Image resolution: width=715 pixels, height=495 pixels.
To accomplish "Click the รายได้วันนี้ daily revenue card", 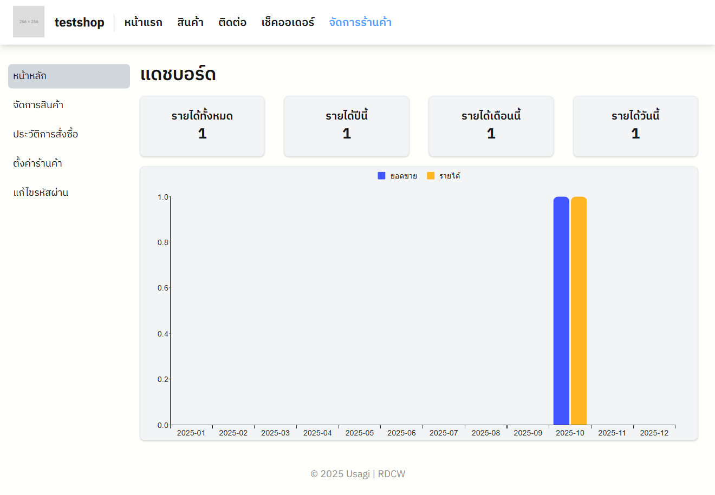I will (x=635, y=126).
